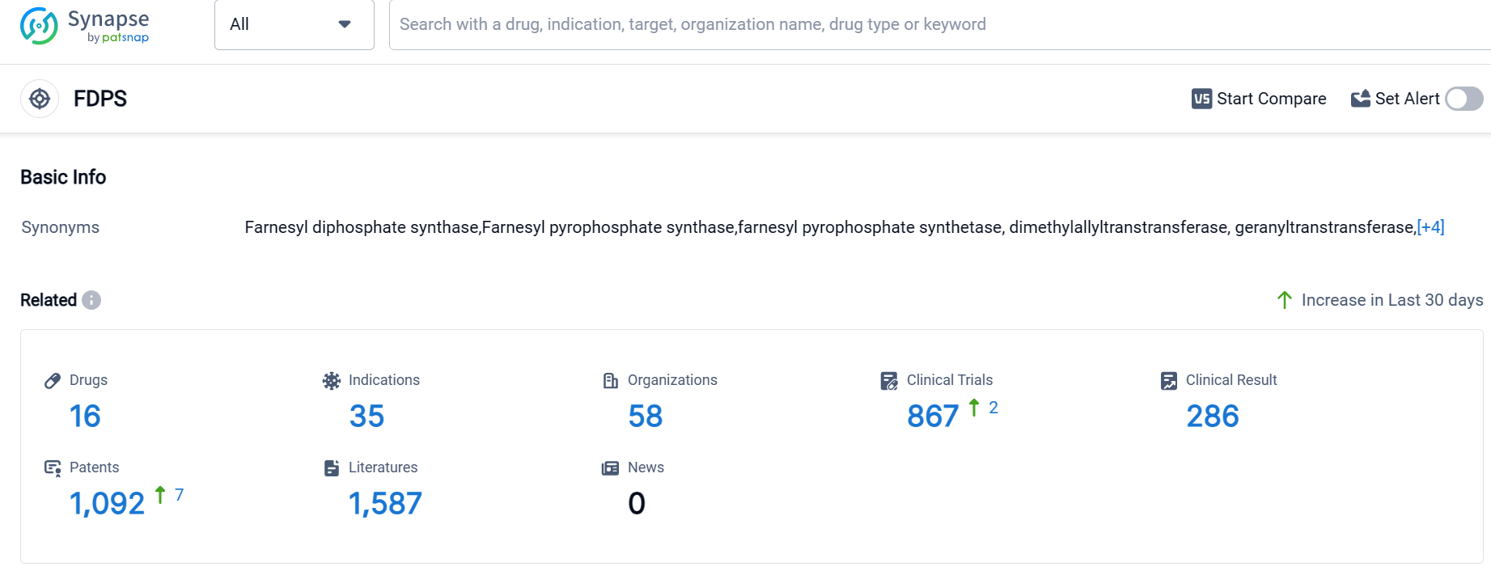Open the 1,092 Patents count
The image size is (1491, 571).
[107, 504]
